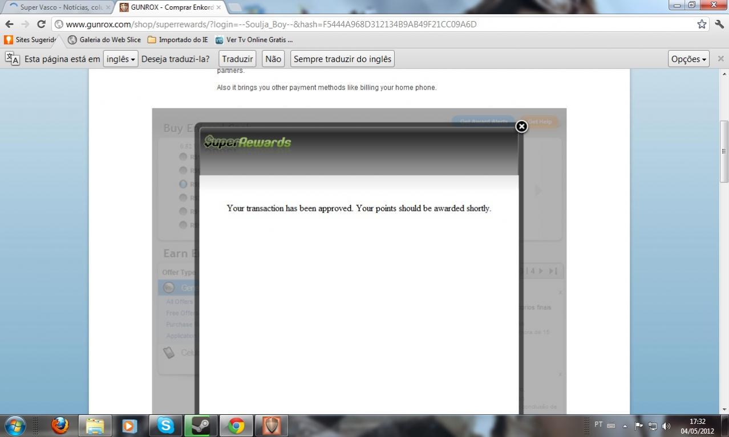Close the SuperRewards popup dialog
This screenshot has height=437, width=729.
[521, 126]
